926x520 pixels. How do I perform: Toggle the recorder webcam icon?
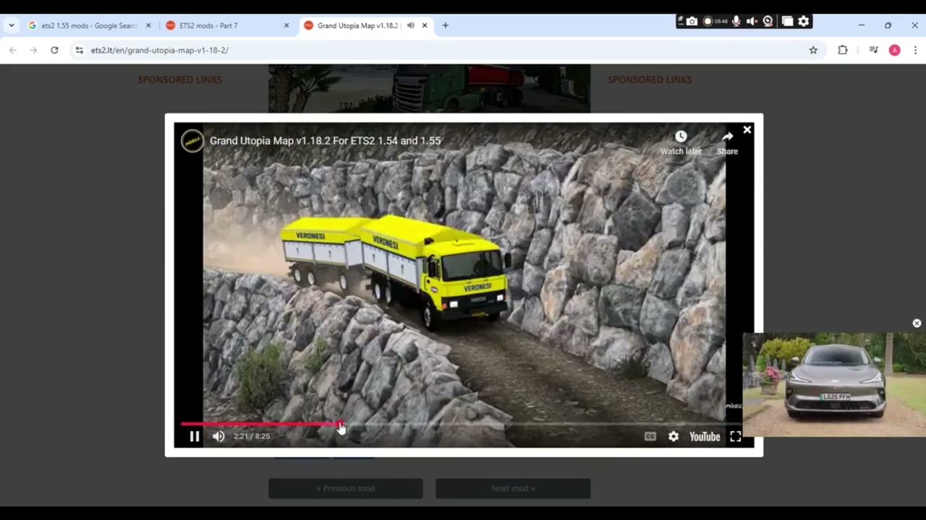768,22
